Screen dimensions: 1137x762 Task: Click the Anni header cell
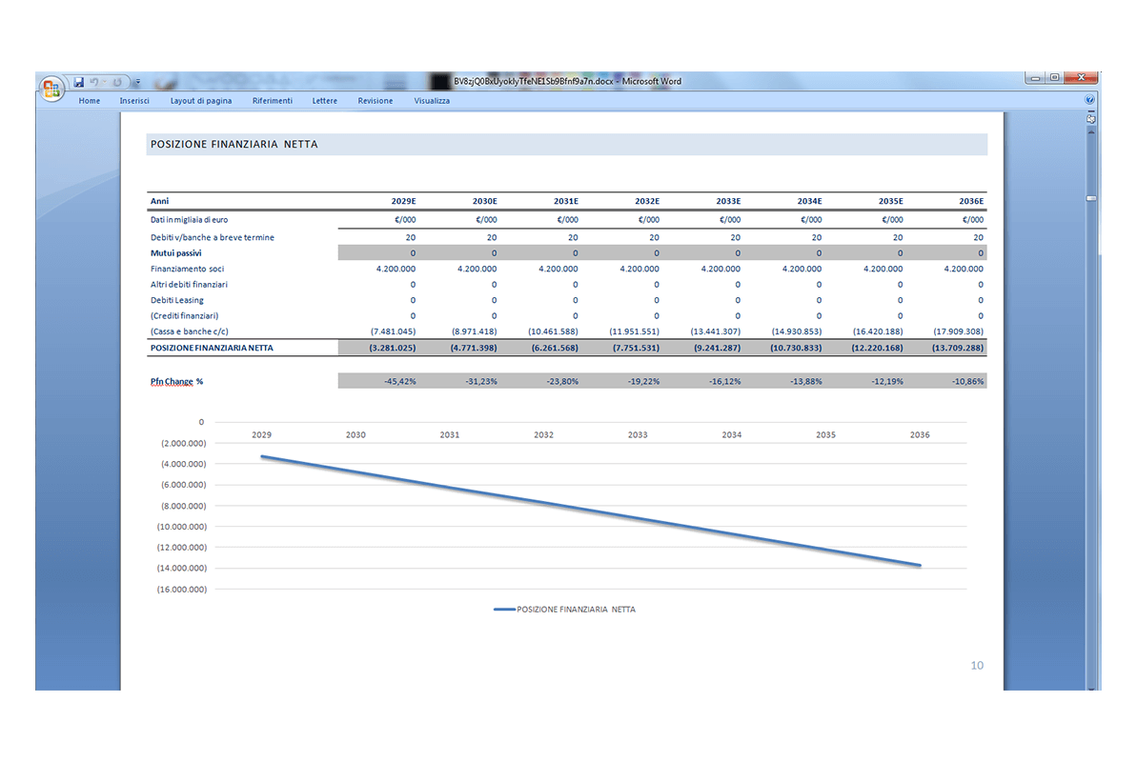tap(159, 201)
